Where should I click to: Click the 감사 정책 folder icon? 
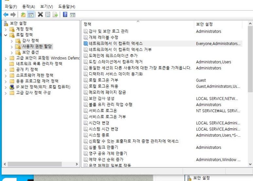click(x=18, y=41)
